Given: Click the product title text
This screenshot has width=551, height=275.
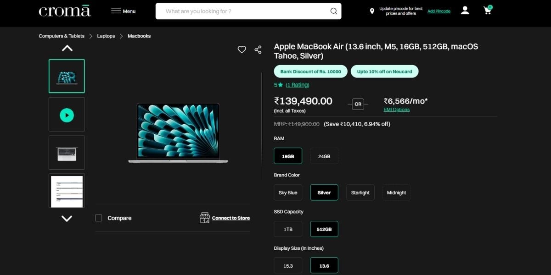Looking at the screenshot, I should [x=376, y=51].
